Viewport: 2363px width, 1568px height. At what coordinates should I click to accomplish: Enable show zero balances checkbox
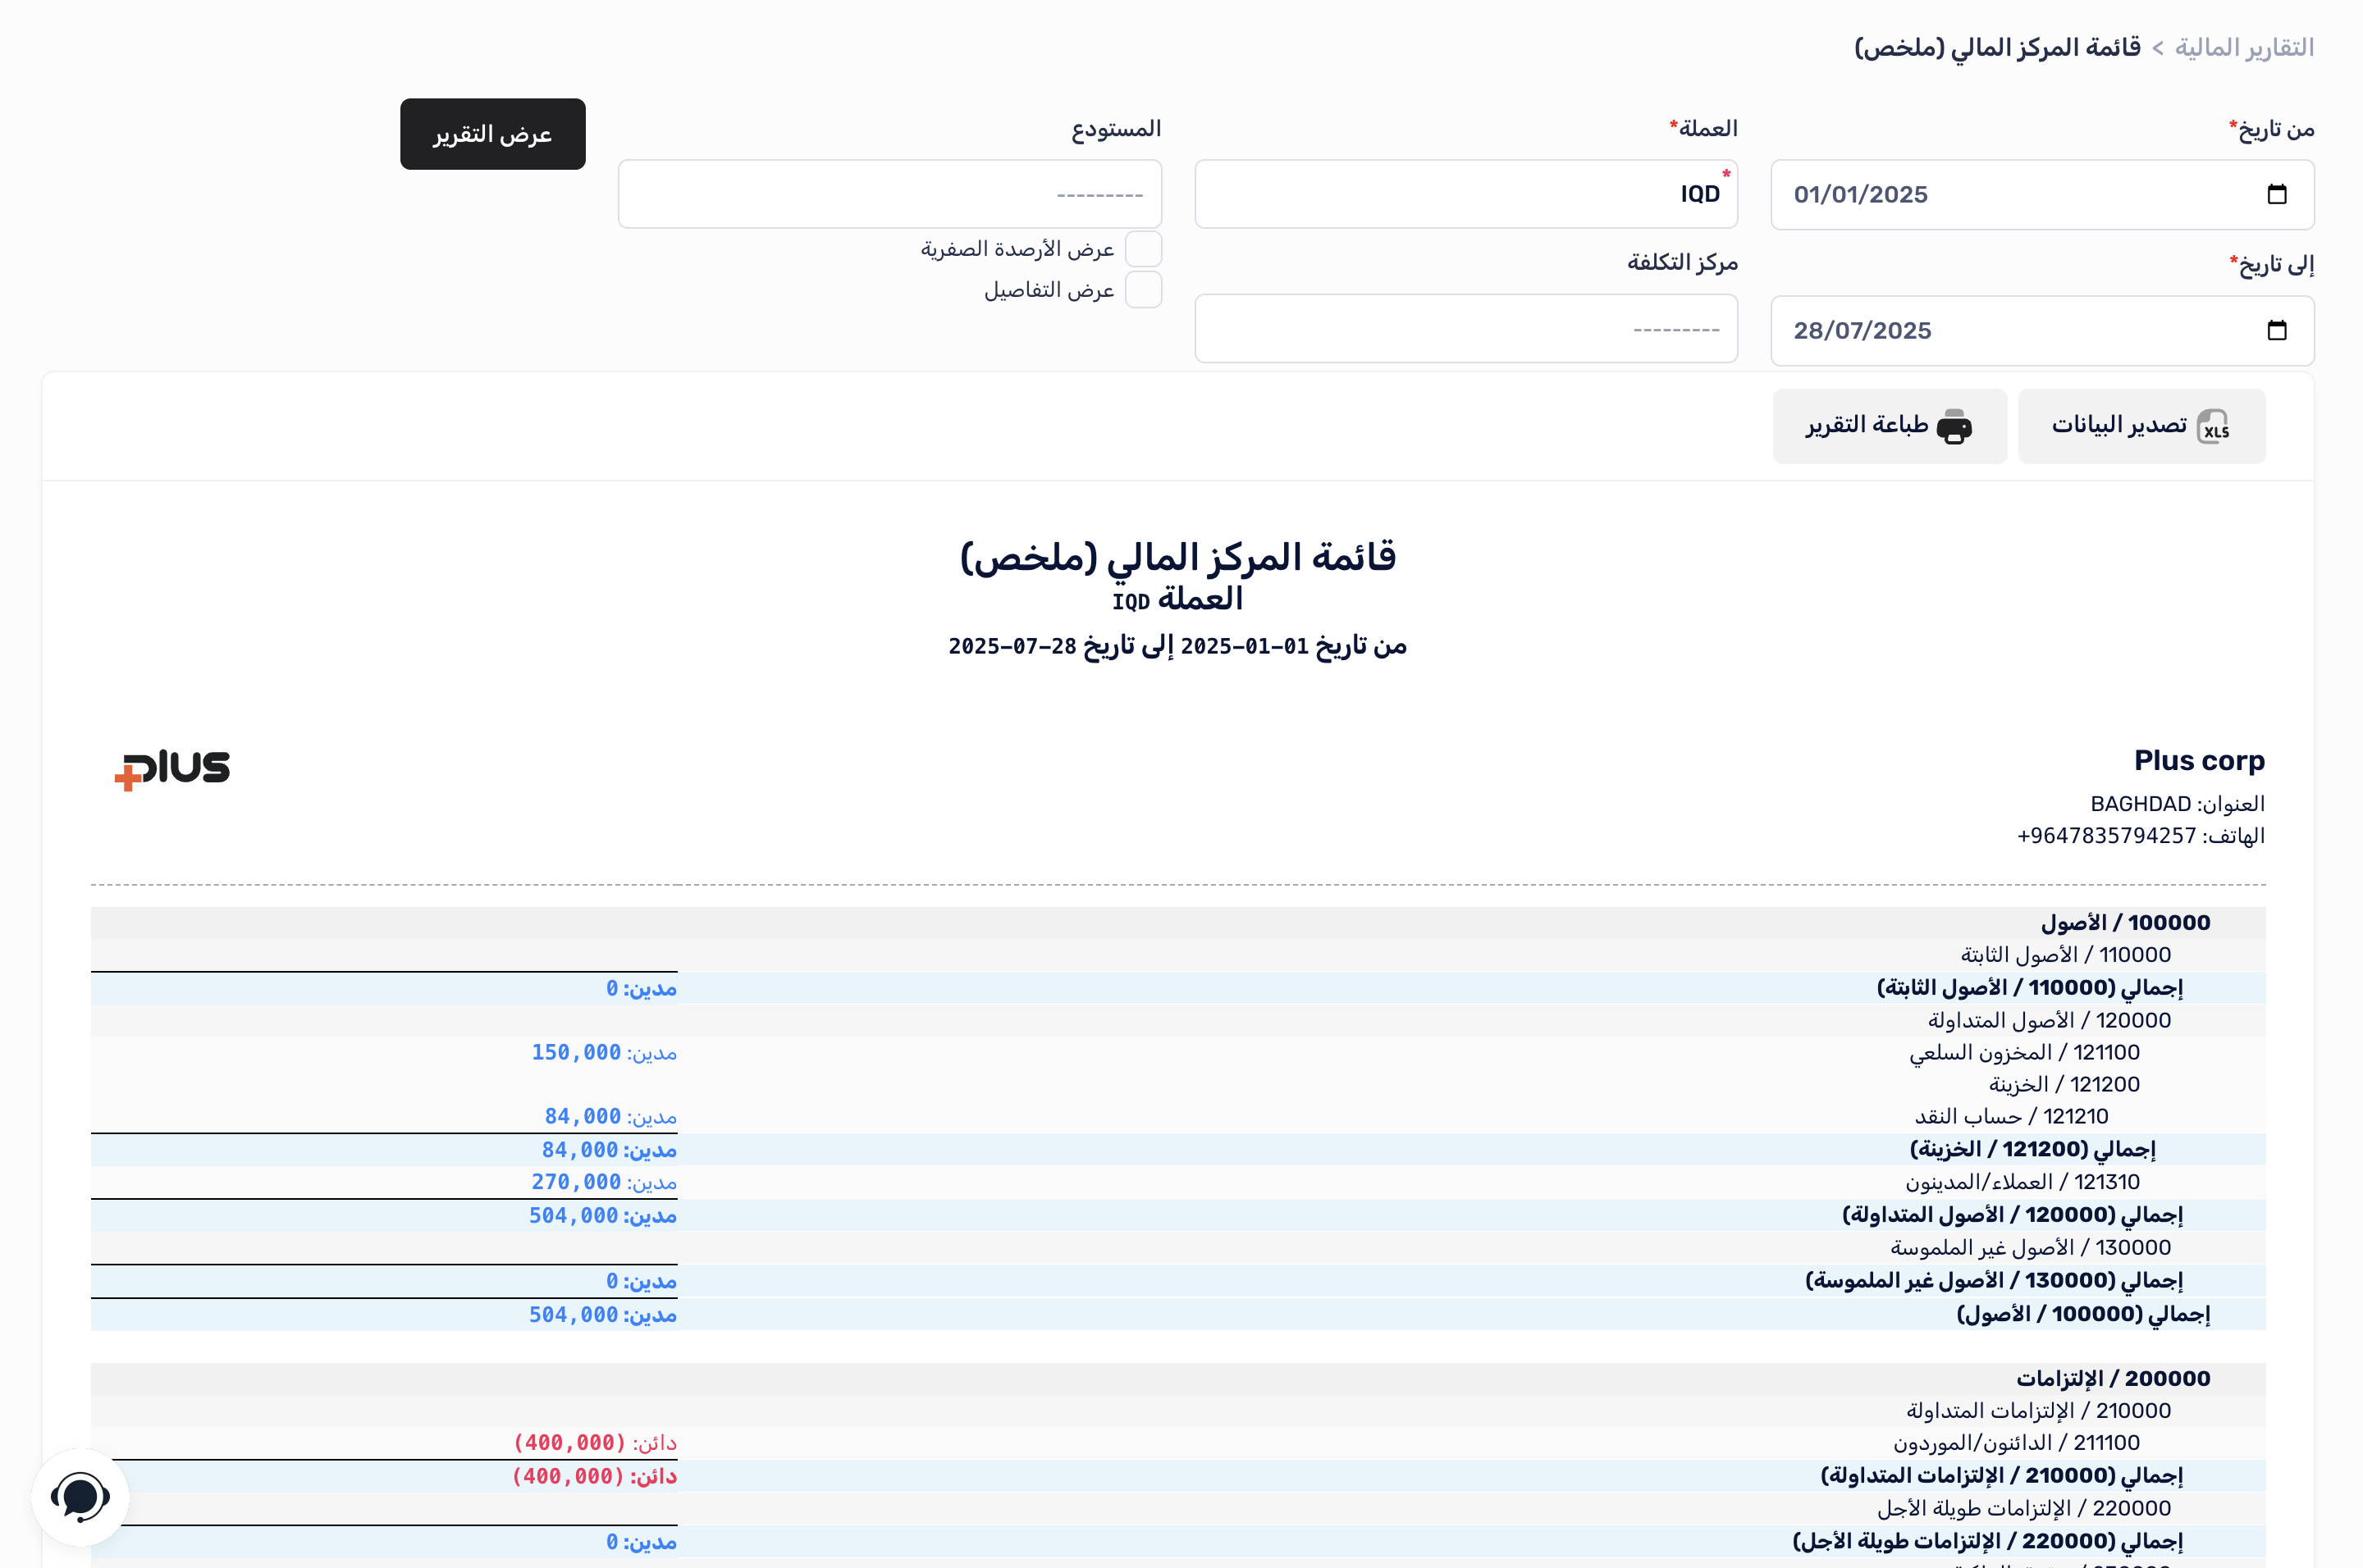click(1142, 249)
